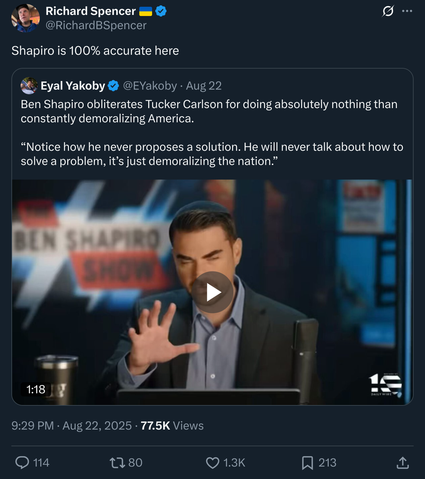Click the share upload icon
This screenshot has width=425, height=479.
[402, 463]
